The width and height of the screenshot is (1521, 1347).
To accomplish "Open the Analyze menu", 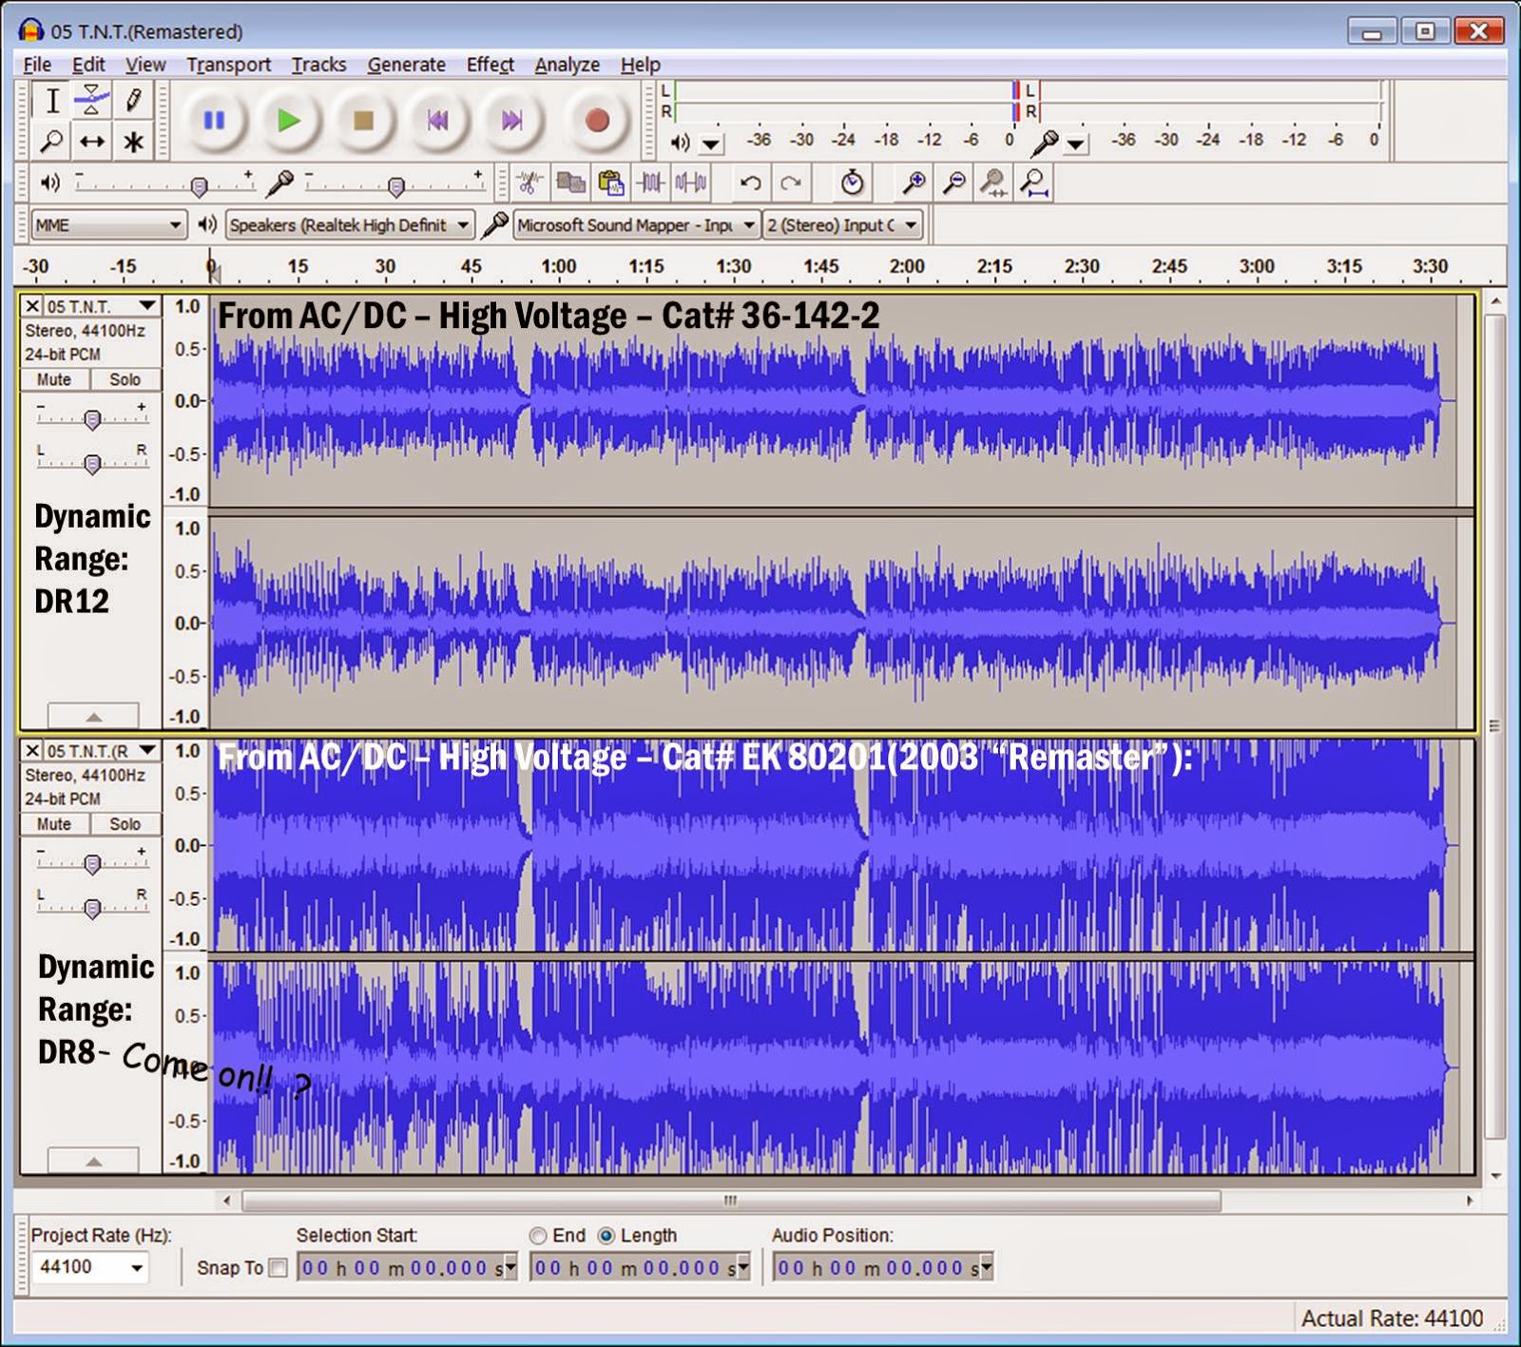I will (567, 65).
